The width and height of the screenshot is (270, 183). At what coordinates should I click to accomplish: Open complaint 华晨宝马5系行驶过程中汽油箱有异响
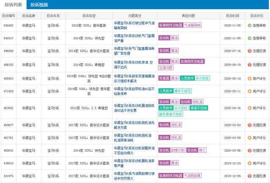coord(134,25)
